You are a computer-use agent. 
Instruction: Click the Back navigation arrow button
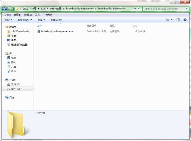(4, 9)
